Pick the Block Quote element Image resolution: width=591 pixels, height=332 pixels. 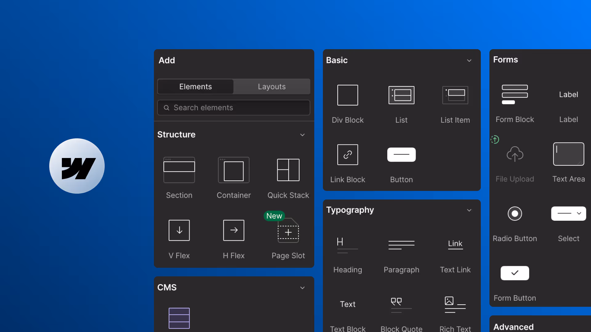pos(401,305)
